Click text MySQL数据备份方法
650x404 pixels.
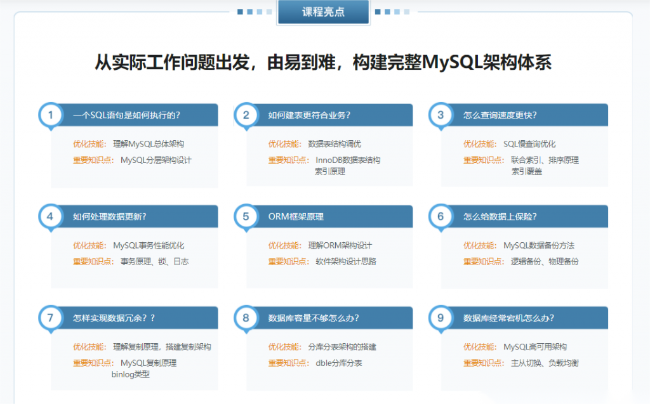pos(539,245)
